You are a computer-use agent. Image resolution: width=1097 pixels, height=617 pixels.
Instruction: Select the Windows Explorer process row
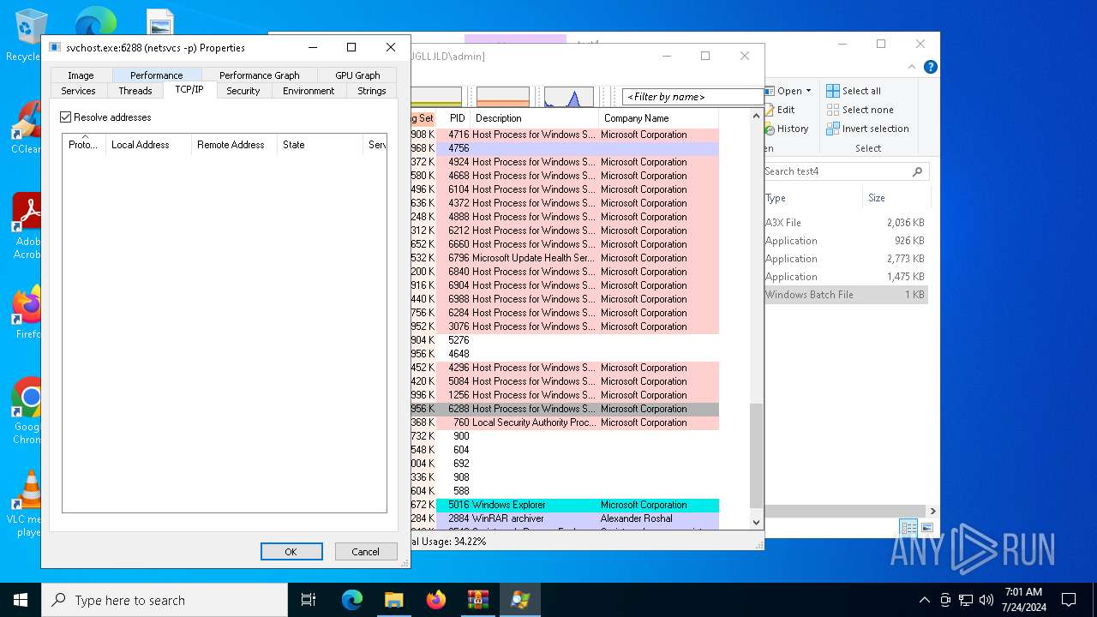point(564,505)
